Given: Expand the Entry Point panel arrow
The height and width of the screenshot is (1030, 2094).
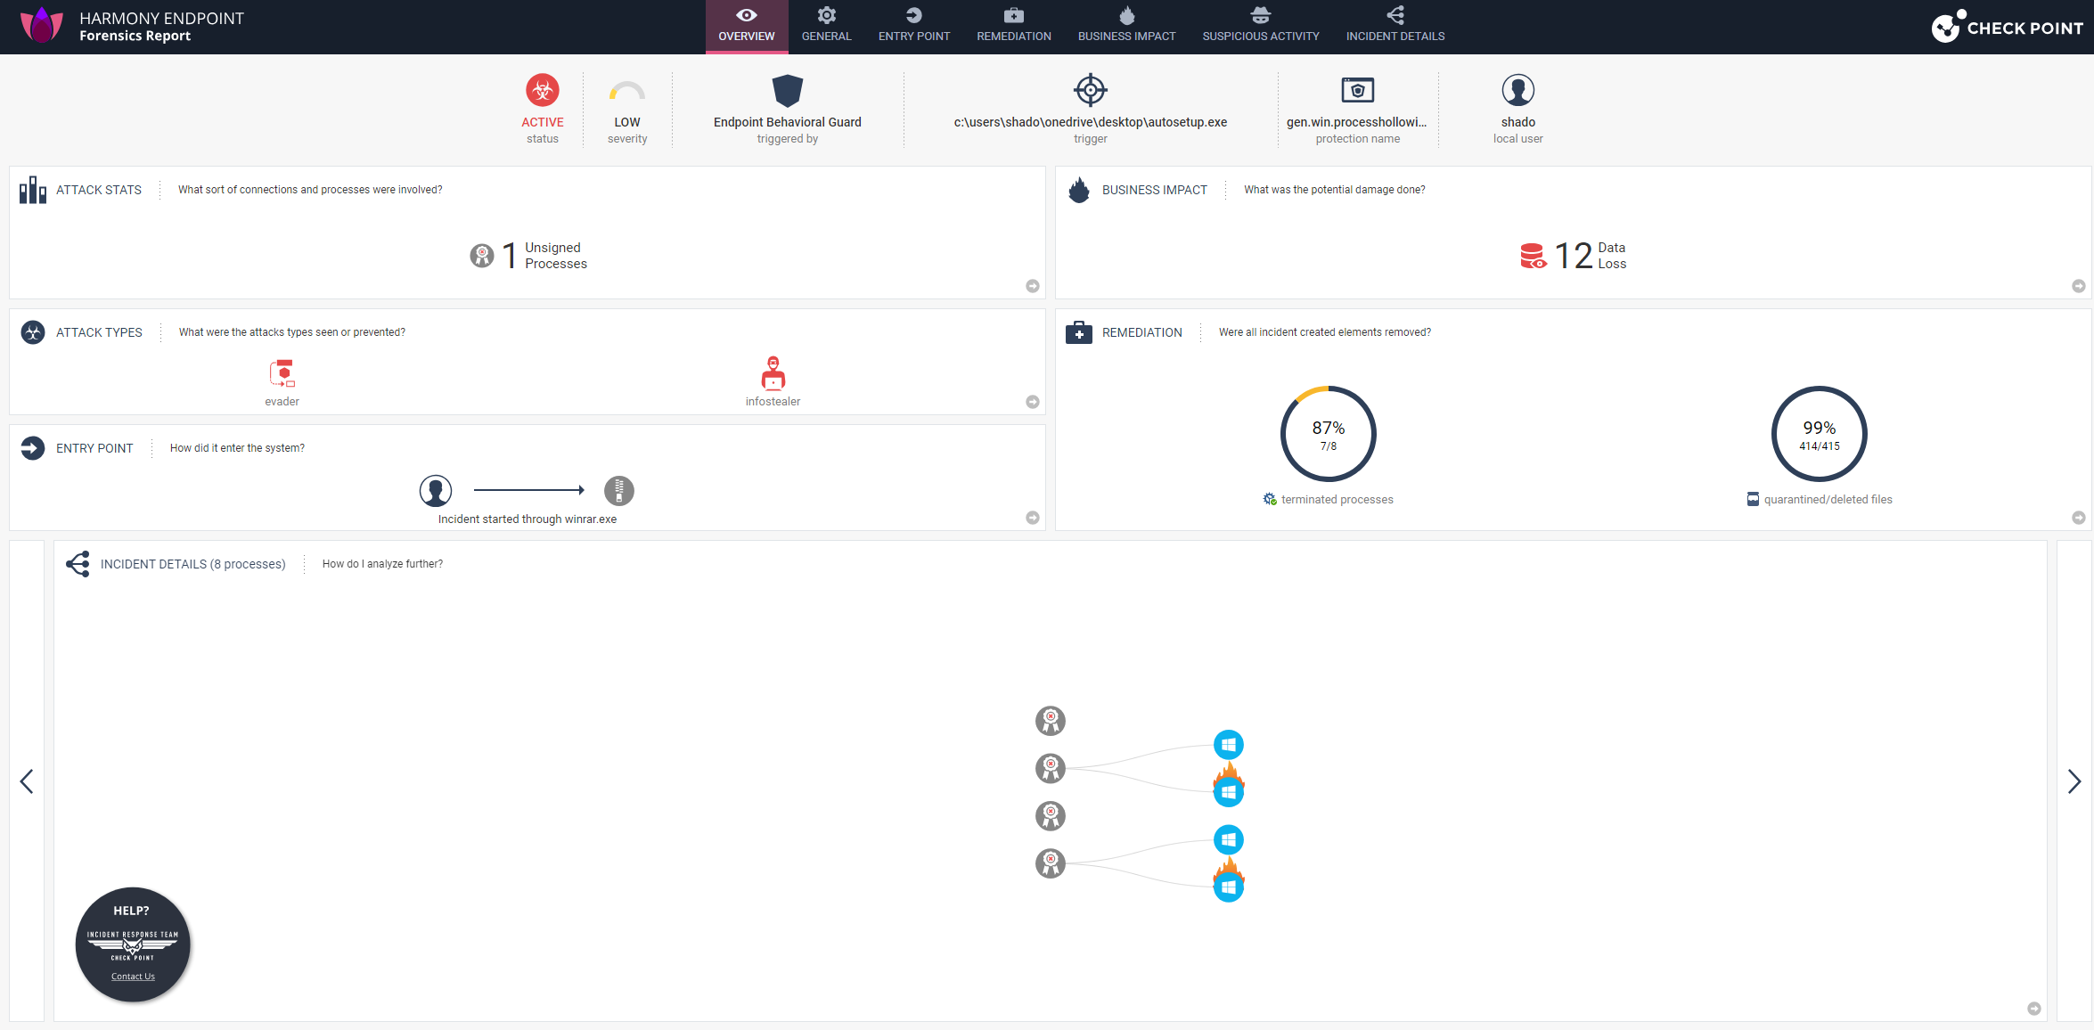Looking at the screenshot, I should click(1032, 518).
